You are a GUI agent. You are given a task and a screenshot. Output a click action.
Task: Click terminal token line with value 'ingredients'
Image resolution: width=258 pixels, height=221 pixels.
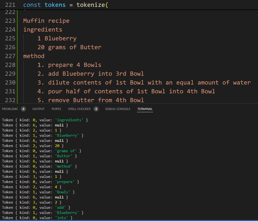(x=45, y=120)
